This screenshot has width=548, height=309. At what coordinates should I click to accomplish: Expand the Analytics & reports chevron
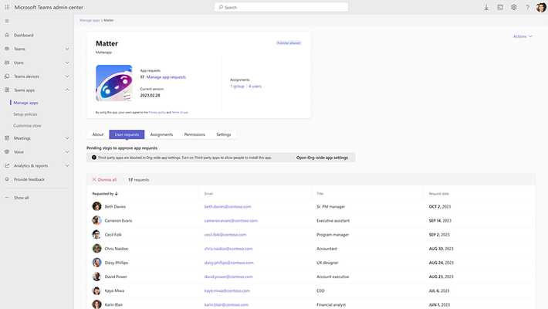coord(67,165)
